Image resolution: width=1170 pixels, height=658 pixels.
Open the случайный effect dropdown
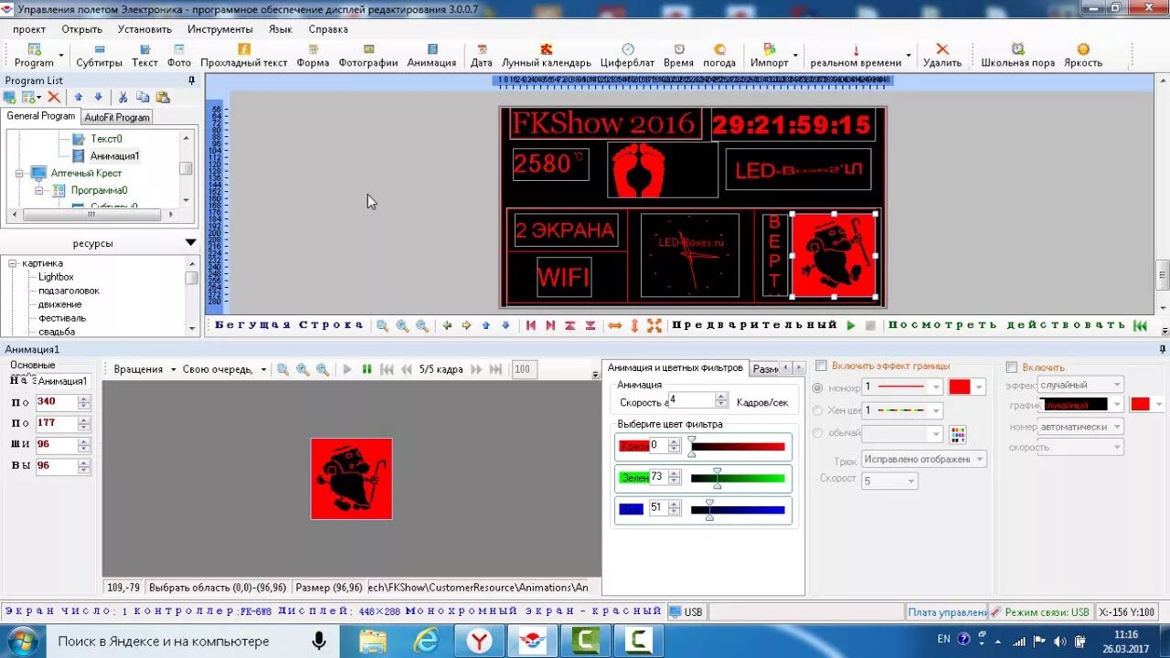click(1080, 385)
